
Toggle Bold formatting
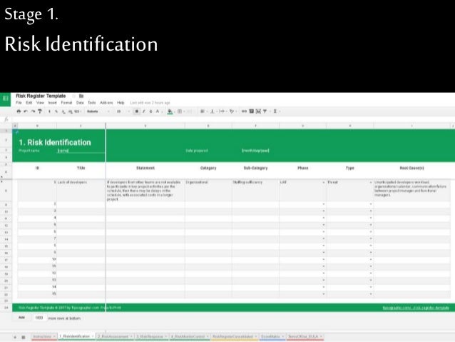[136, 111]
